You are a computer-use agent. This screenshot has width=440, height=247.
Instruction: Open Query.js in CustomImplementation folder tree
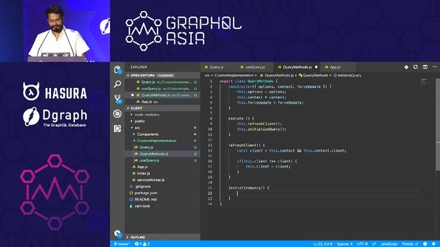coord(162,148)
